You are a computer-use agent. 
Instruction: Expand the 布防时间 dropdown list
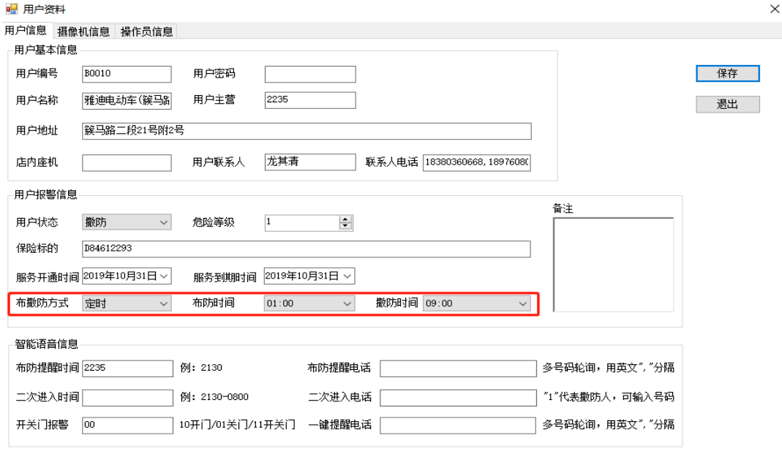pyautogui.click(x=347, y=303)
